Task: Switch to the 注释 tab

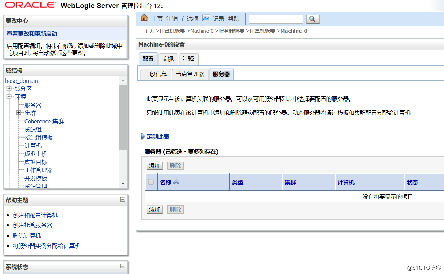Action: (x=188, y=59)
